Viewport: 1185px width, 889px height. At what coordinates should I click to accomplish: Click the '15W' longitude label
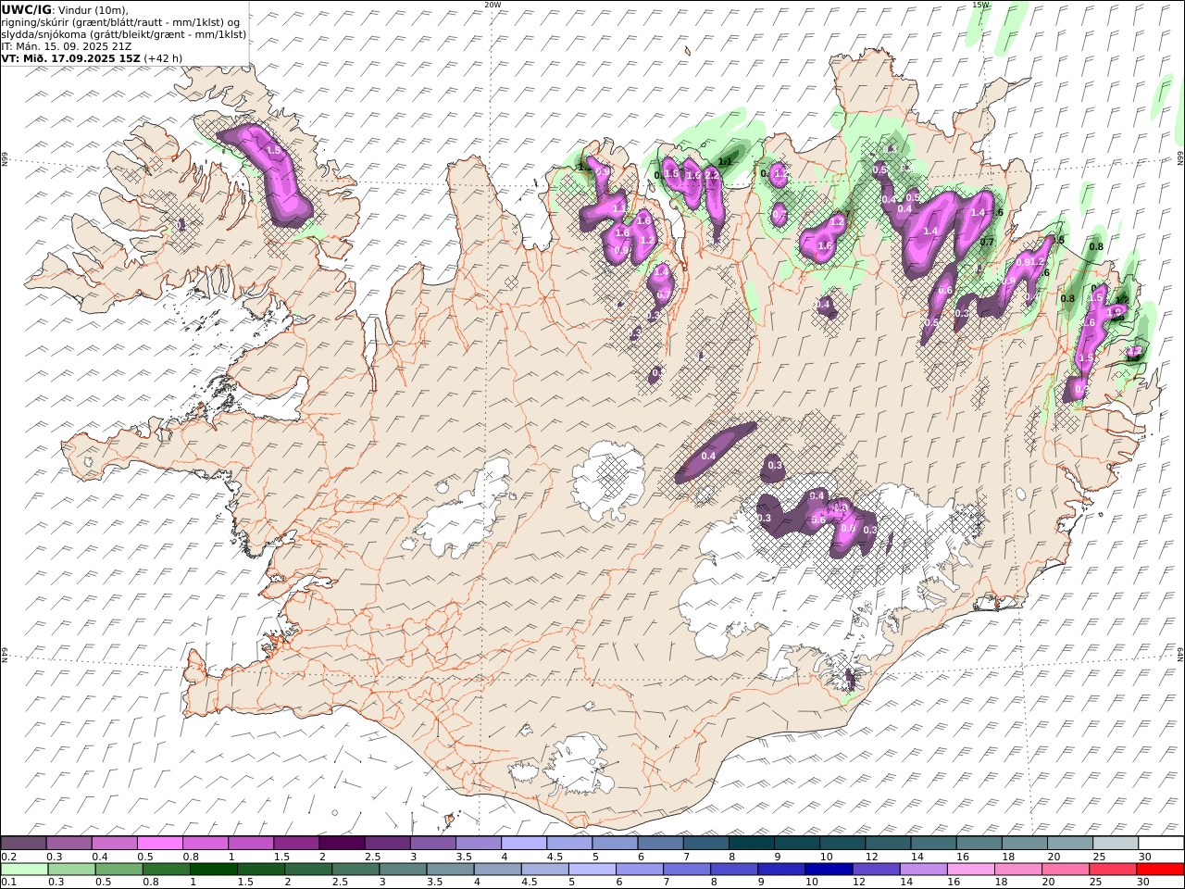[980, 5]
